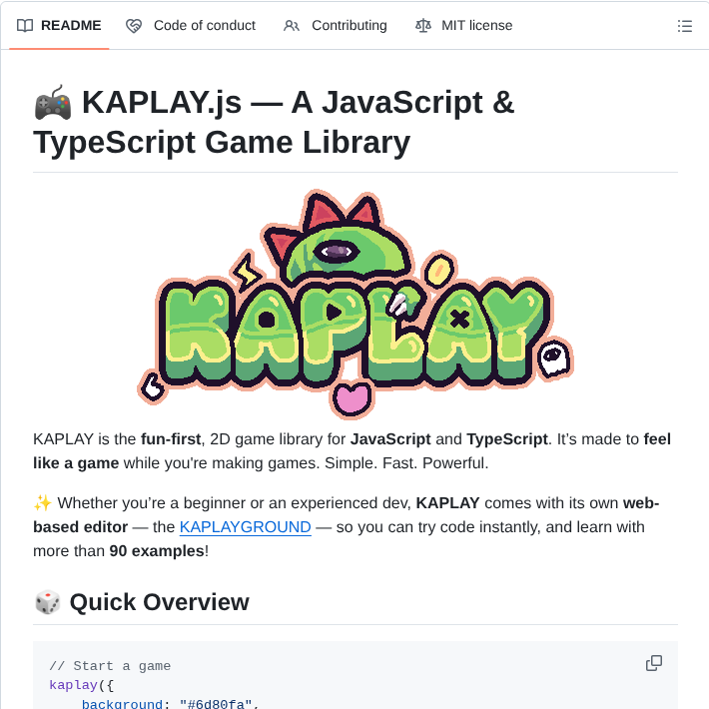Click the Contributing people icon
The image size is (709, 709).
(292, 26)
